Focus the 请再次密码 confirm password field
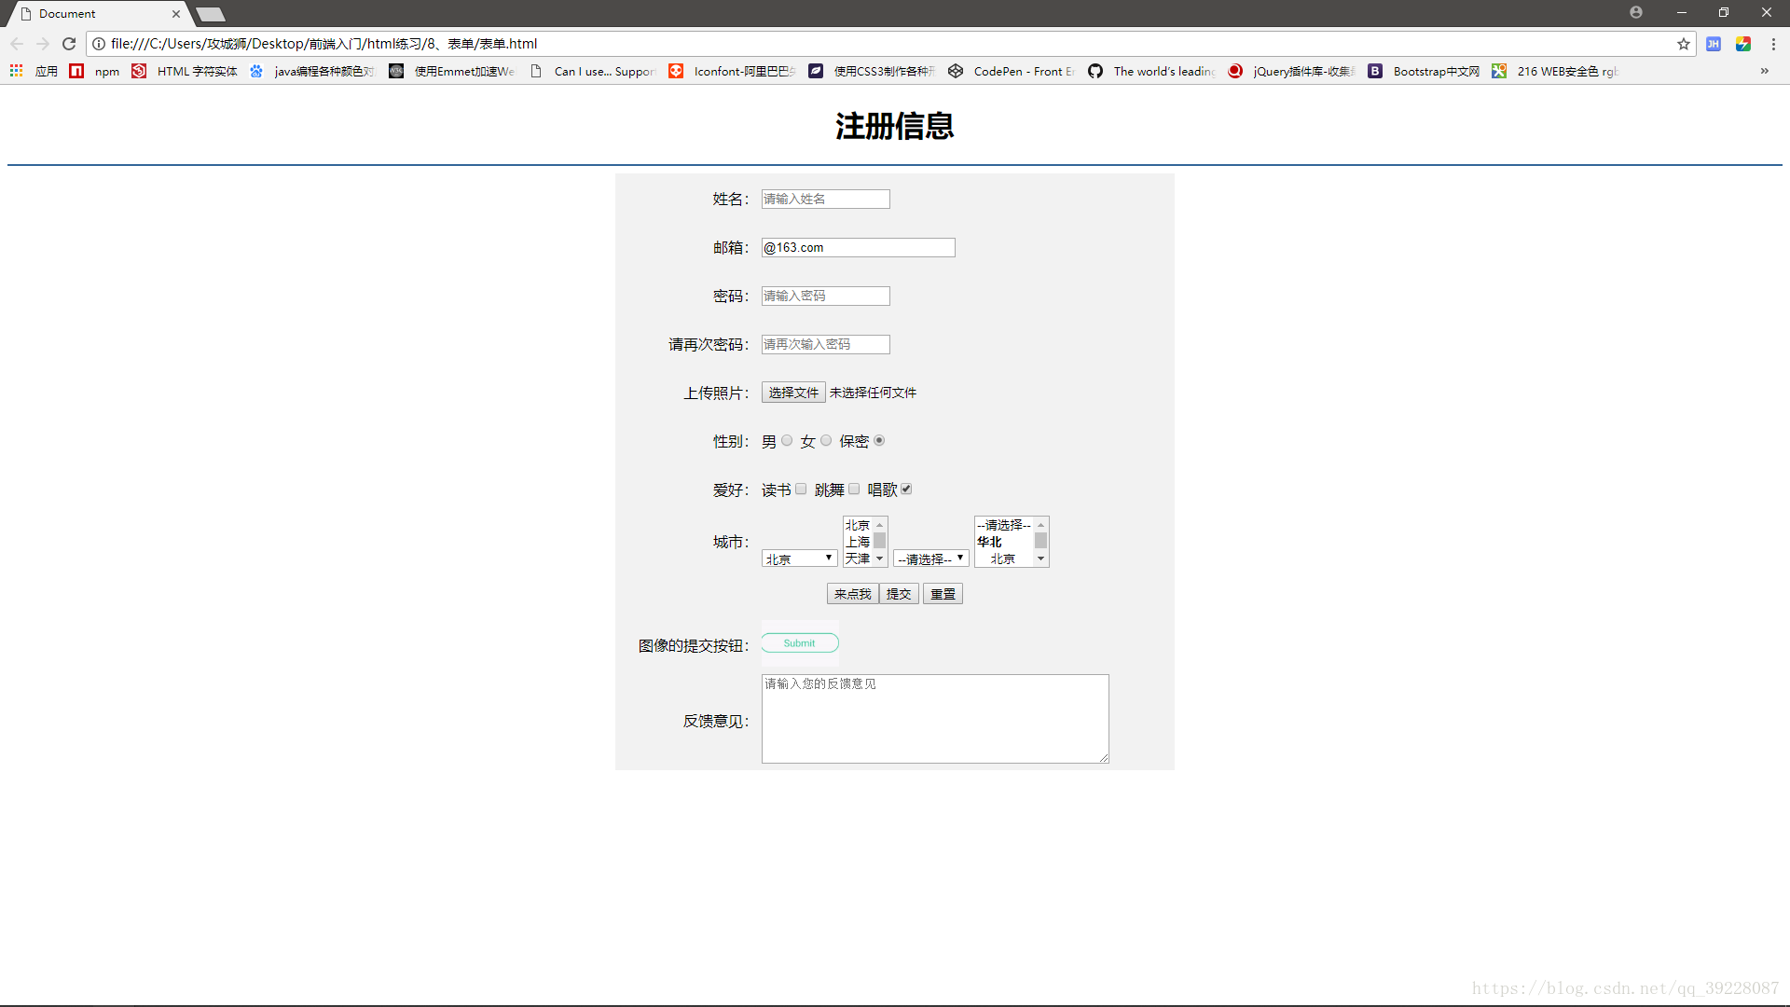The width and height of the screenshot is (1790, 1007). (x=826, y=344)
